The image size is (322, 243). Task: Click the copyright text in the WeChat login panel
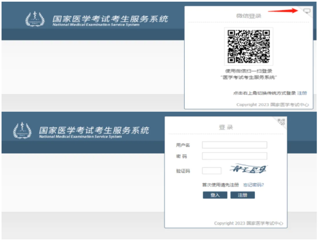coord(272,105)
